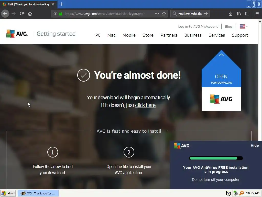
Task: Open the Services menu item
Action: pos(217,35)
